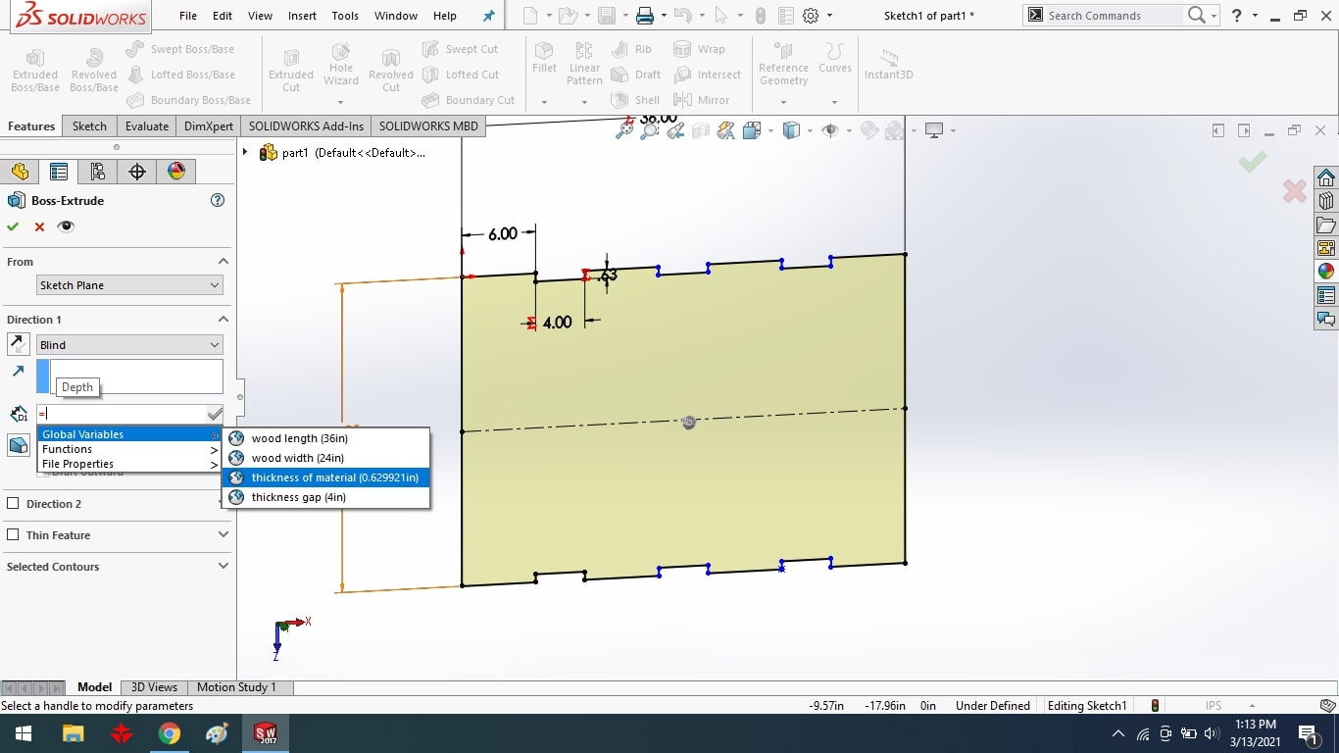Open the Tools menu
The height and width of the screenshot is (753, 1339).
click(345, 16)
